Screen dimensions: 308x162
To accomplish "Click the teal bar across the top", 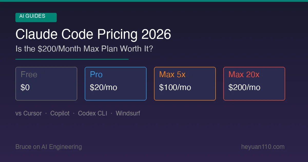I will coord(154,1).
